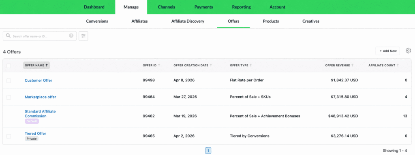Open the Account tab
415x155 pixels.
(x=277, y=7)
